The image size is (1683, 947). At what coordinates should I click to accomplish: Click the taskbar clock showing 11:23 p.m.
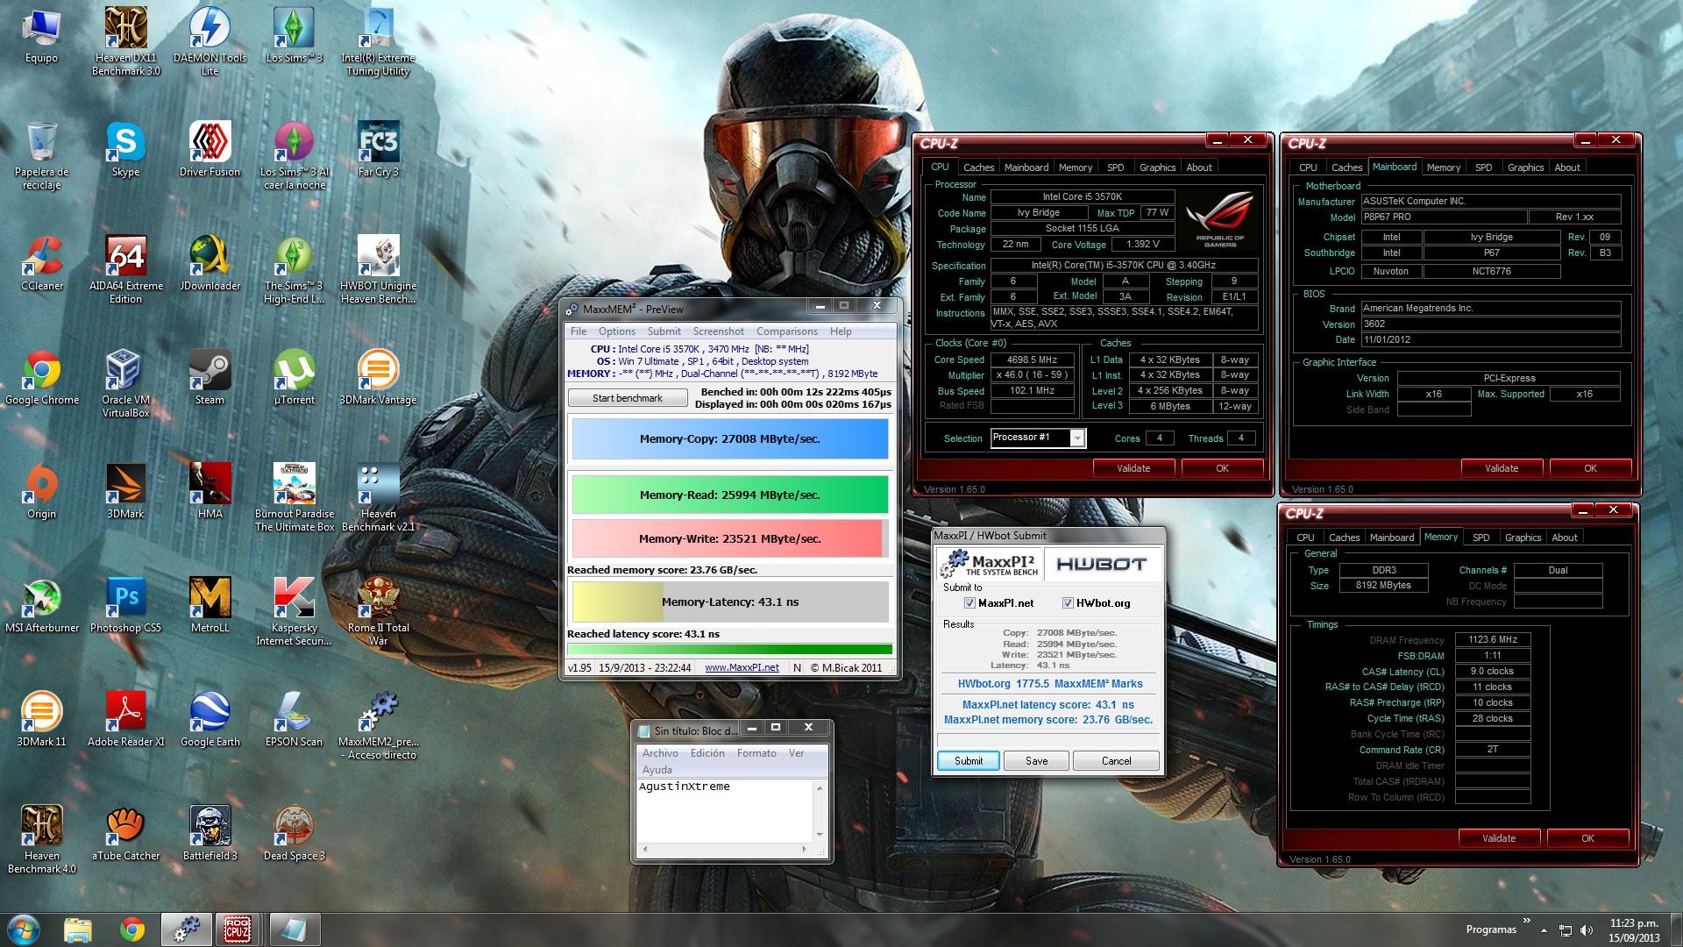1634,929
